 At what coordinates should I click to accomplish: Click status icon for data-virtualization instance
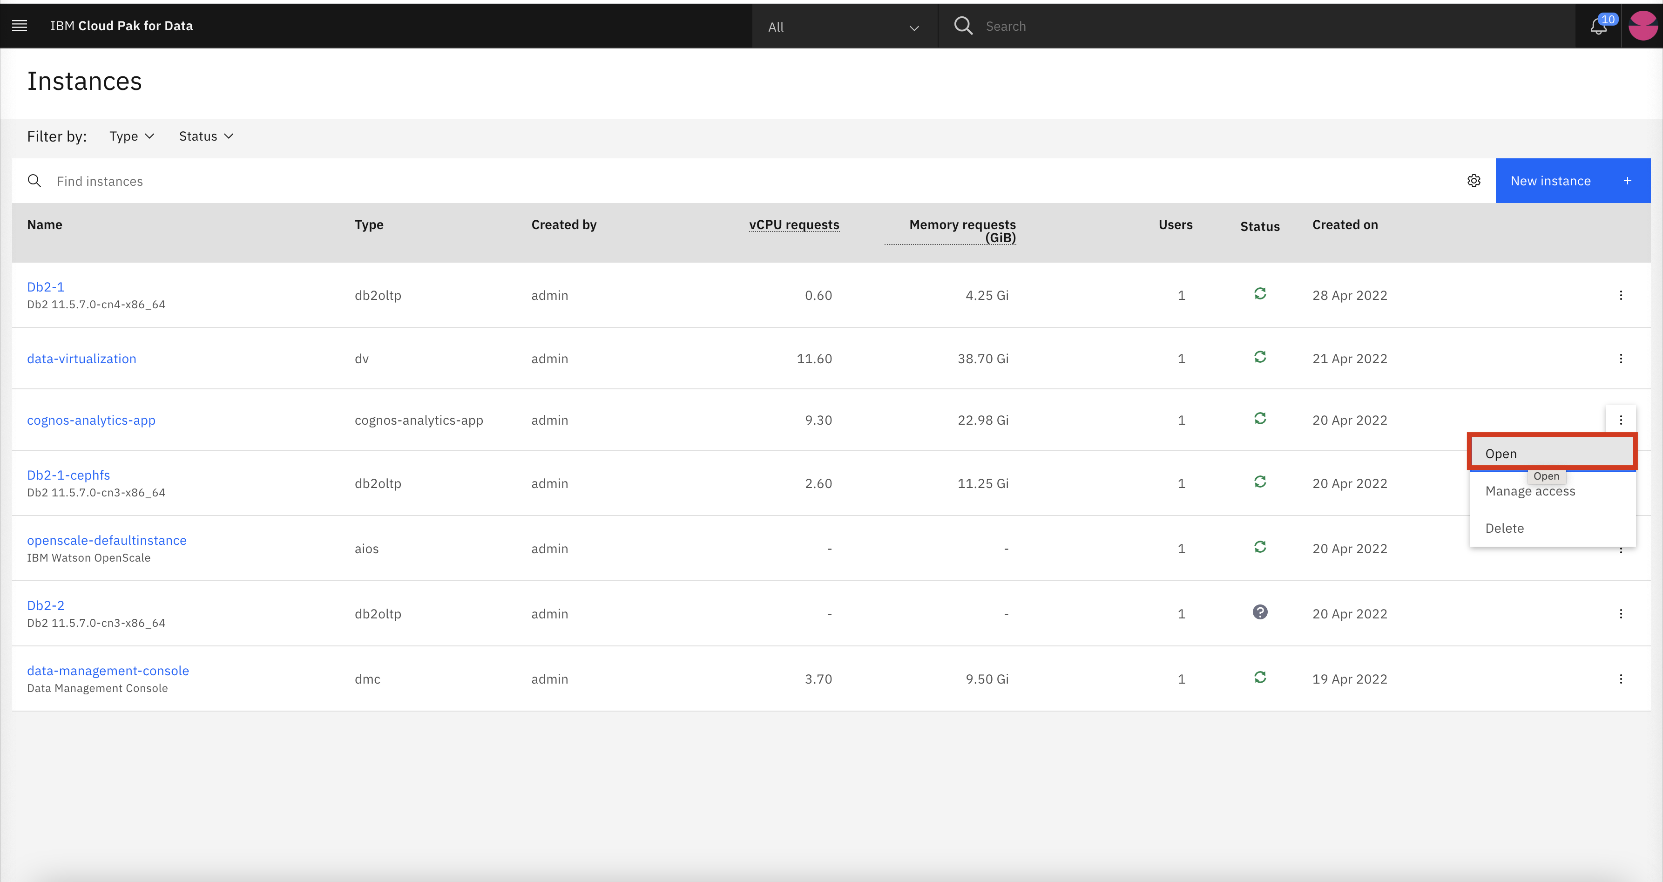pyautogui.click(x=1259, y=357)
